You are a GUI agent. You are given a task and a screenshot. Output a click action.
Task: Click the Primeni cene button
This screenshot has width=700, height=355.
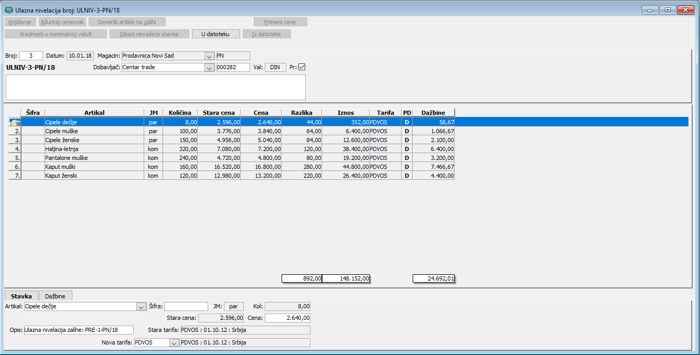[281, 22]
